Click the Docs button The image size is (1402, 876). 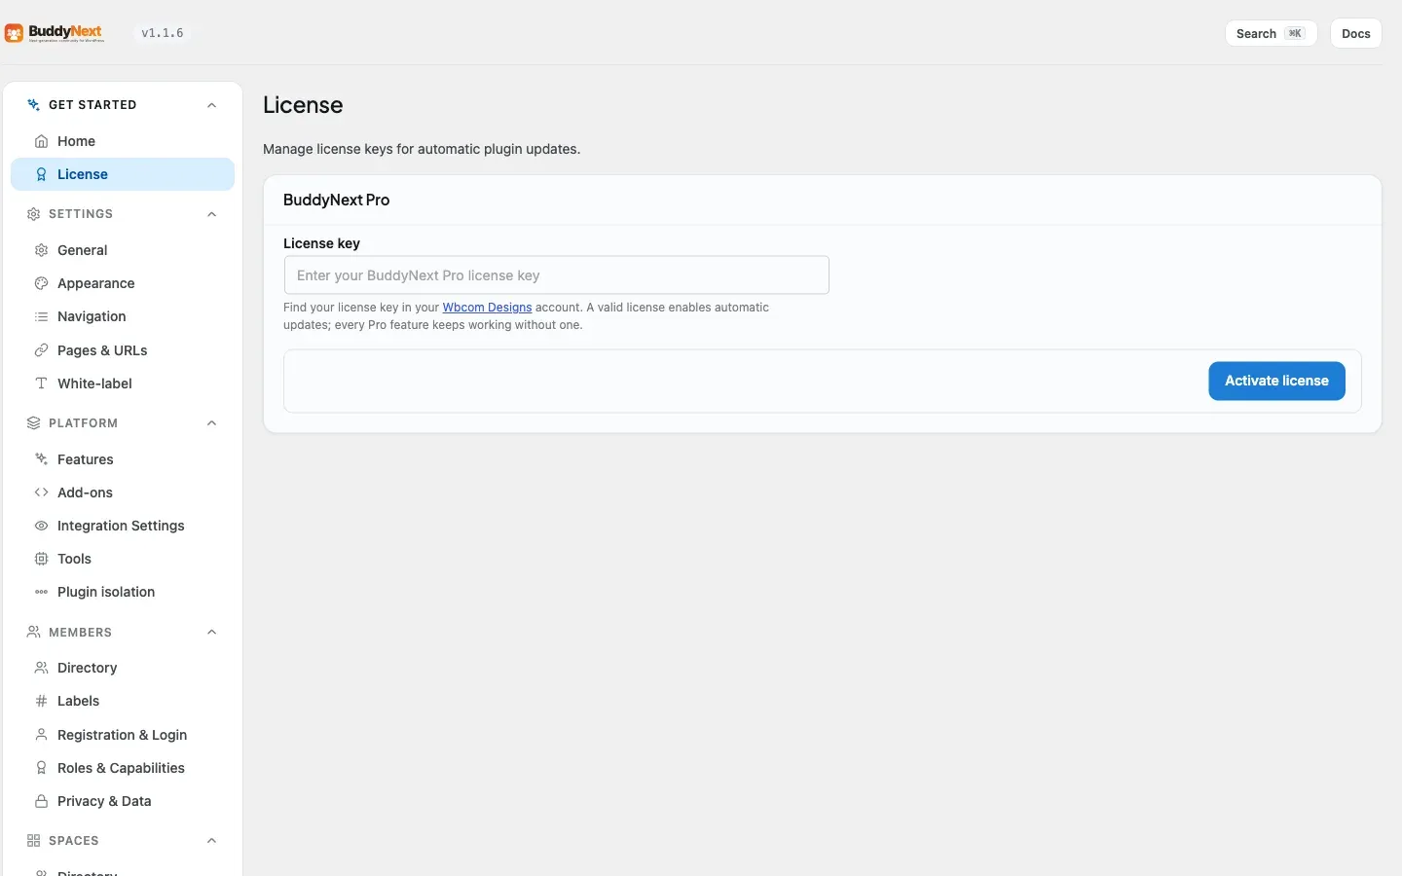1355,33
